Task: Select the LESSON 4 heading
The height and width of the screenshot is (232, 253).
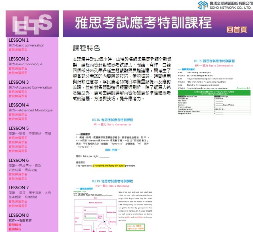Action: coord(19,105)
